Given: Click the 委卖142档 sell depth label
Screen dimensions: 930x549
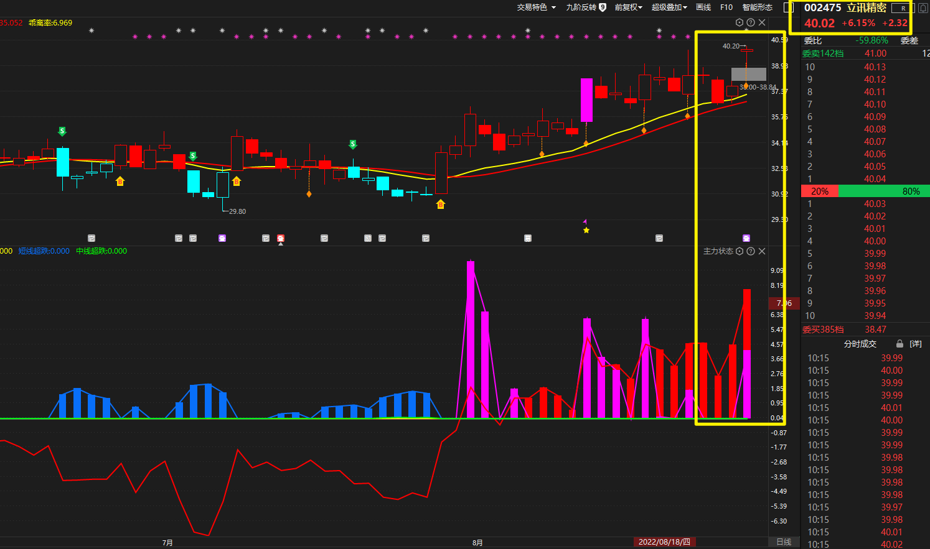Looking at the screenshot, I should [823, 53].
